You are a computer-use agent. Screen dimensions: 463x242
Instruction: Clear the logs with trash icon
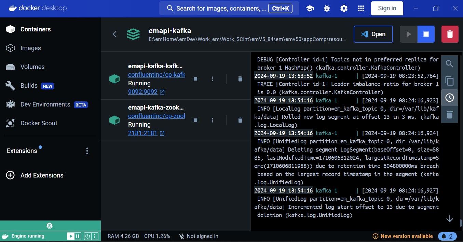pos(450,115)
